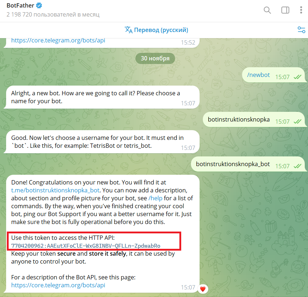This screenshot has height=297, width=308.
Task: Click the /help command link
Action: 155,198
